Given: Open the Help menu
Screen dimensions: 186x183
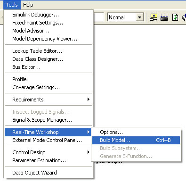Looking at the screenshot, I should point(28,5).
